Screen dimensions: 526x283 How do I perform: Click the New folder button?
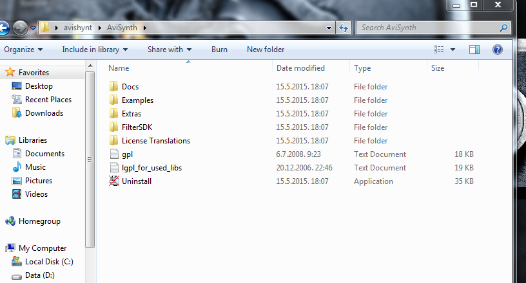[266, 50]
